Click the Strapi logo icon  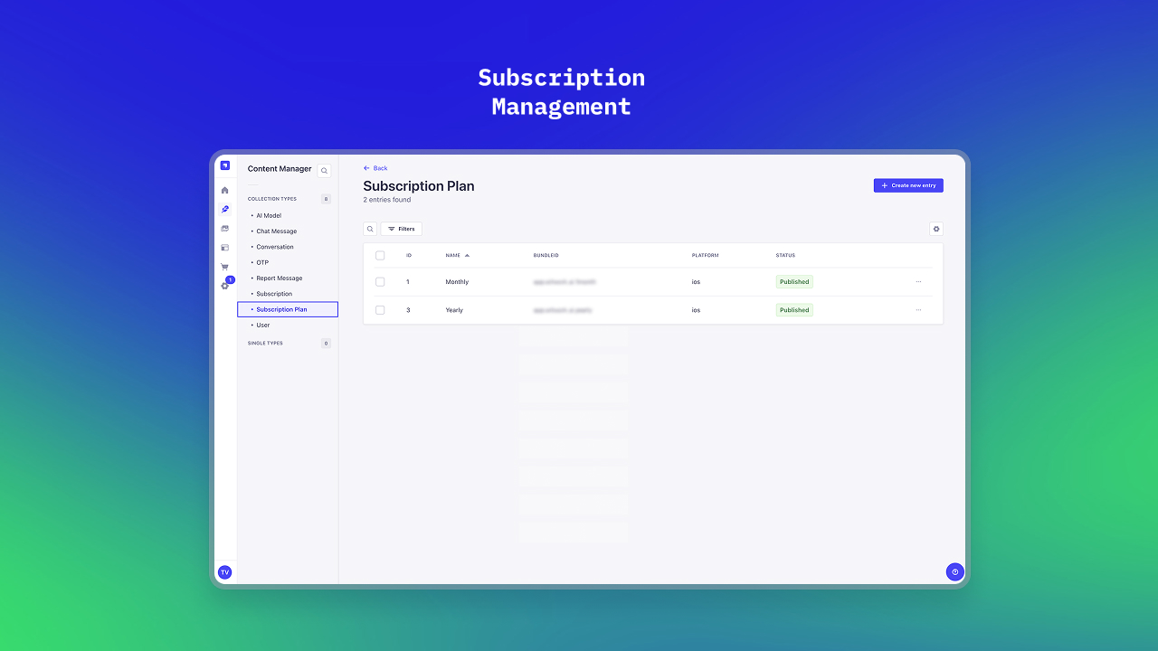point(225,165)
